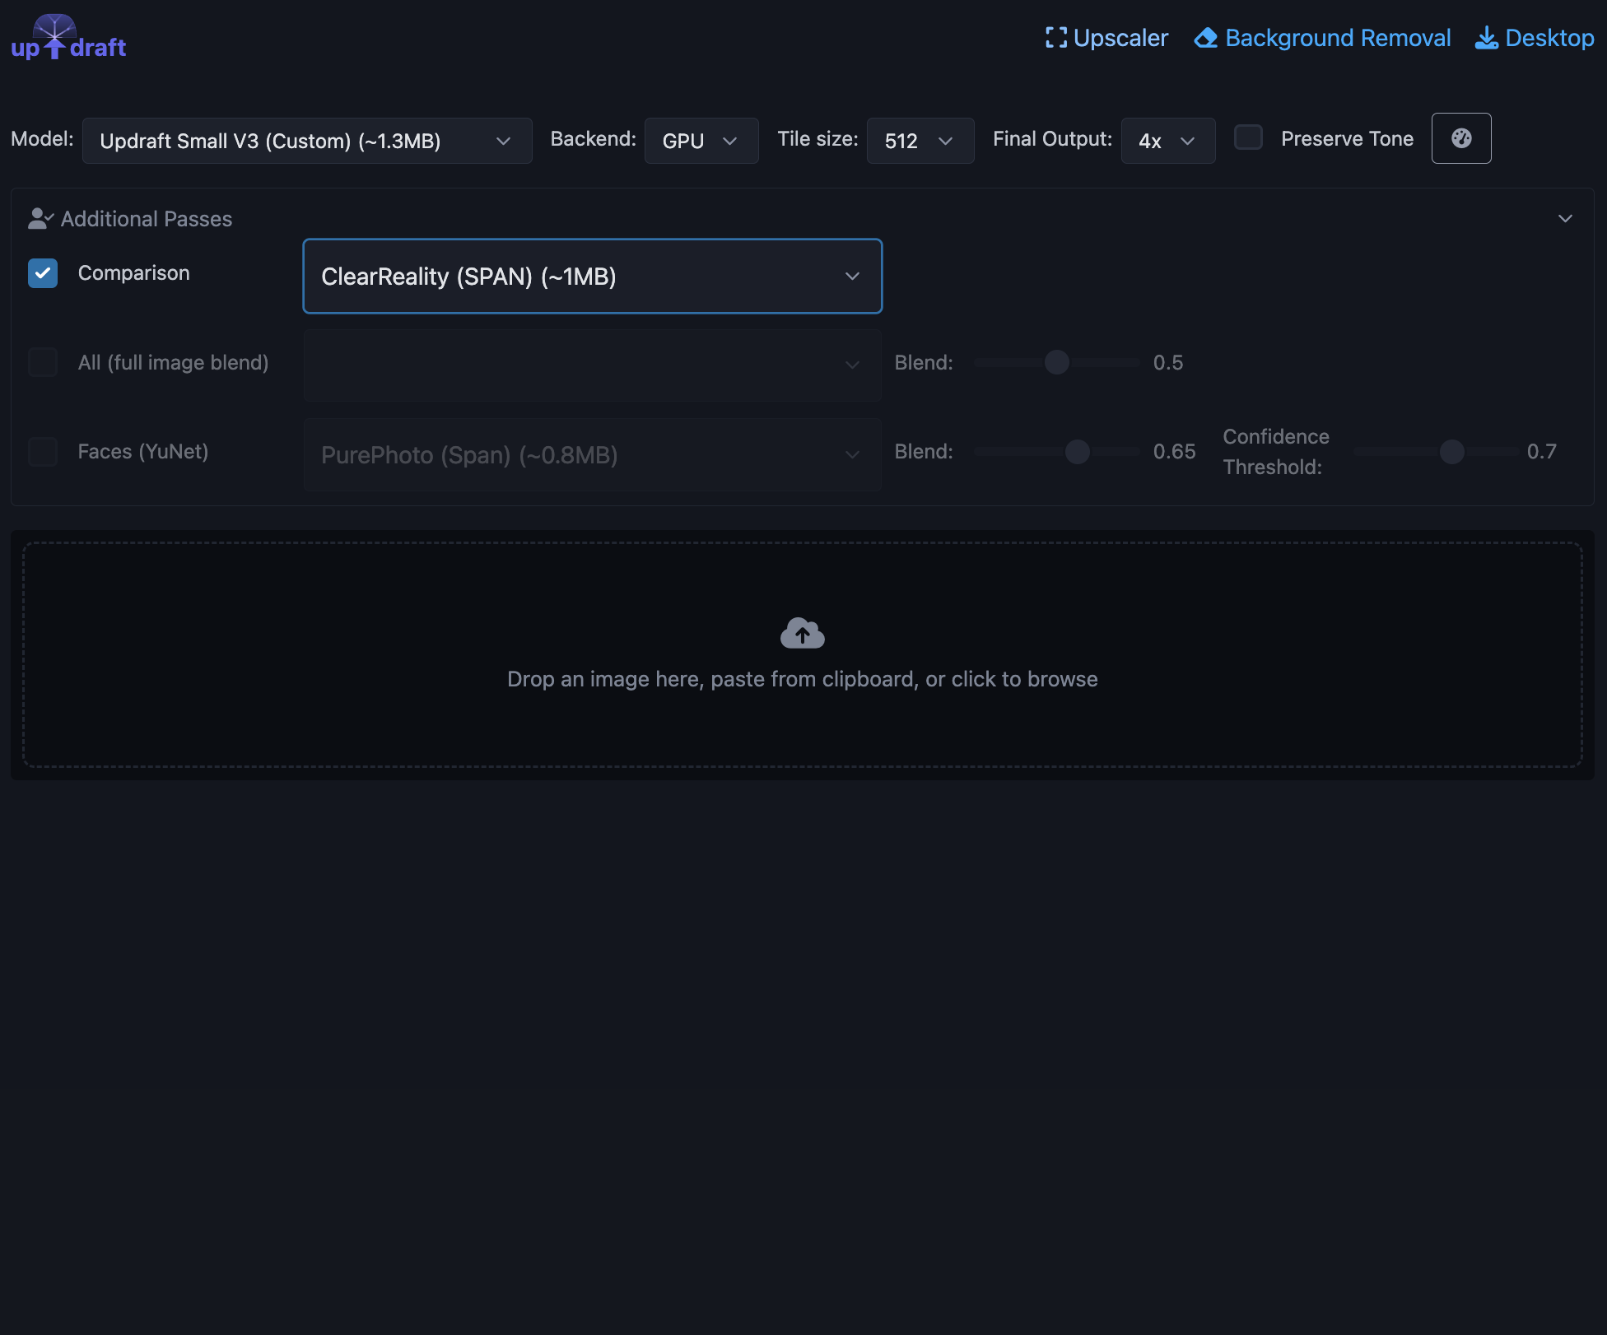Open the Background Removal page

coord(1323,38)
